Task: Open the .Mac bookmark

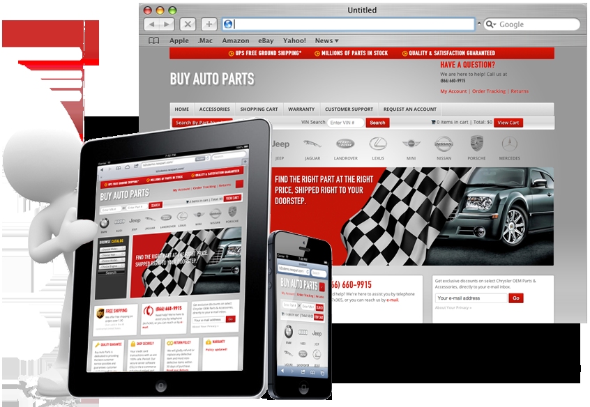Action: [205, 40]
